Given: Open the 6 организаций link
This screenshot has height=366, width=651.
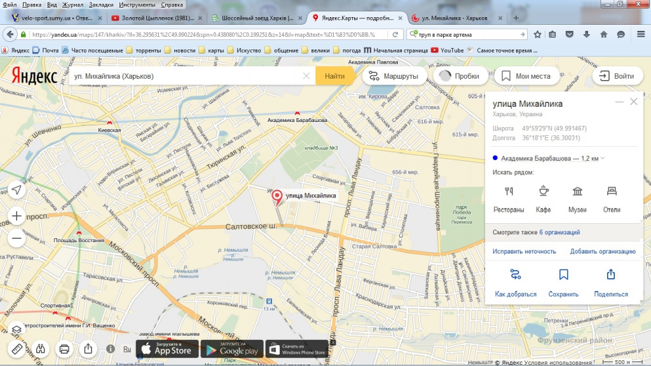Looking at the screenshot, I should click(x=559, y=233).
